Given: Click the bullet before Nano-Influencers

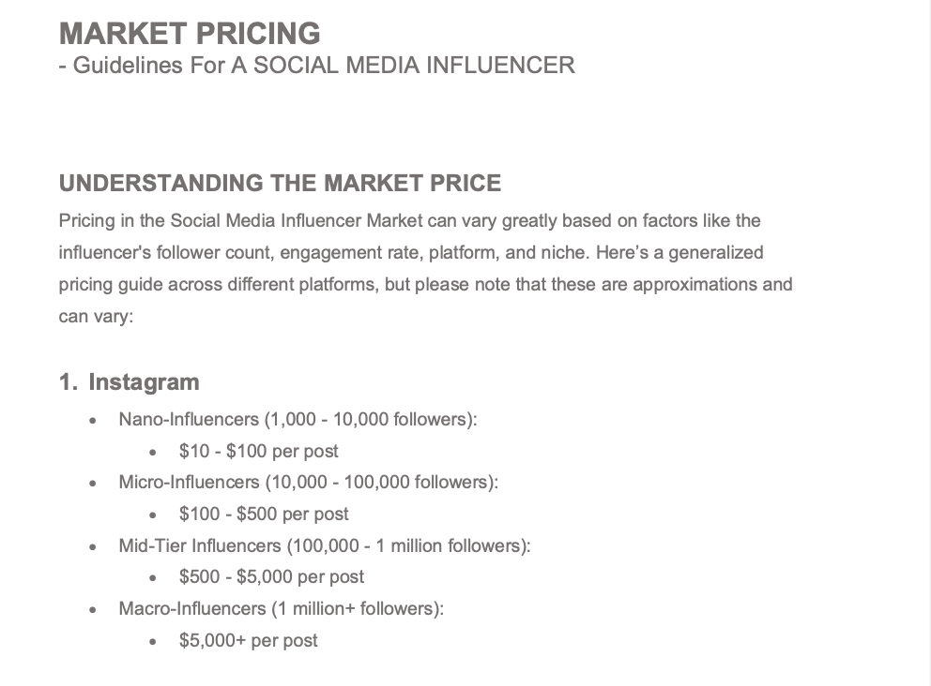Looking at the screenshot, I should (93, 421).
